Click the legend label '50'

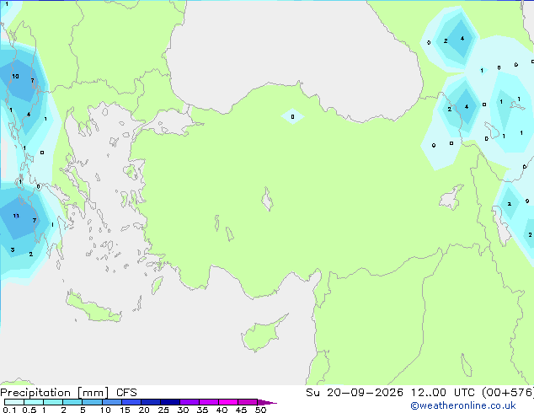[x=260, y=410]
